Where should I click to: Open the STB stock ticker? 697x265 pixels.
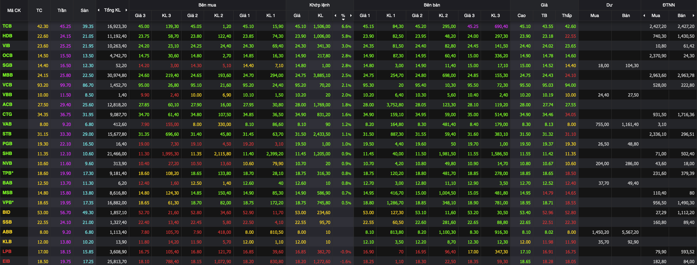point(7,134)
